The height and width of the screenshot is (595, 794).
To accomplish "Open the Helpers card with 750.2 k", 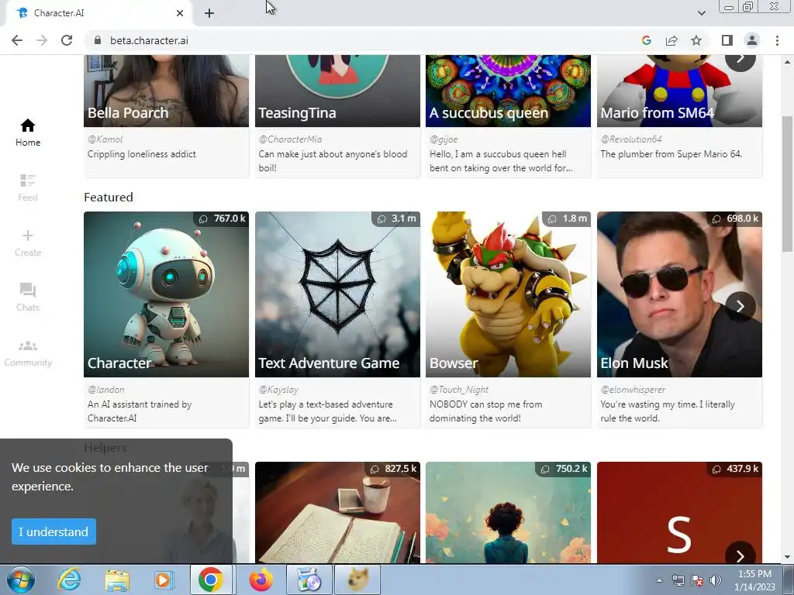I will pyautogui.click(x=508, y=513).
